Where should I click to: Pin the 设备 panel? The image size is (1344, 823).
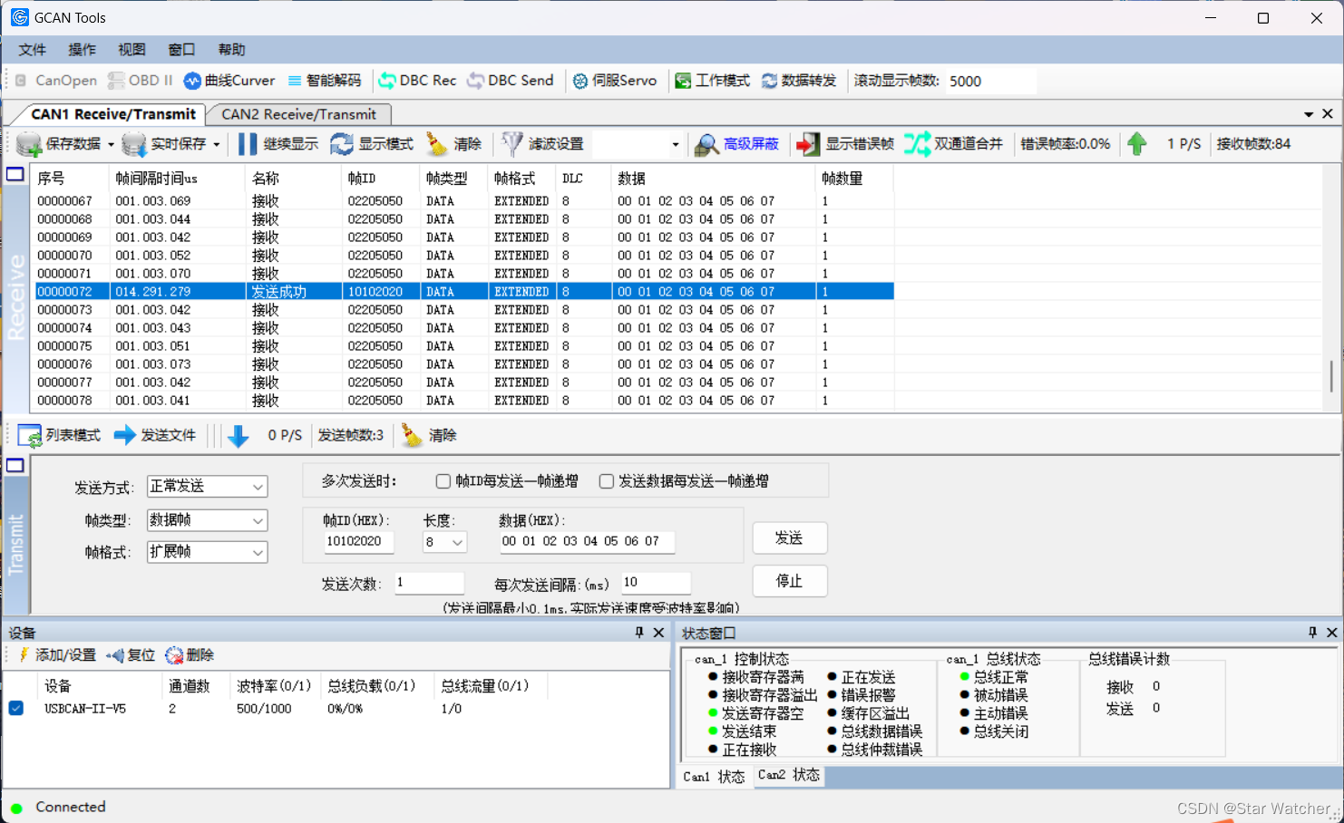tap(639, 633)
